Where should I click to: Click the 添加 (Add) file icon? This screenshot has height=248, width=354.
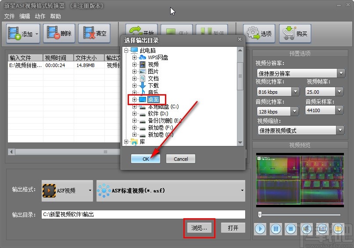tap(14, 33)
